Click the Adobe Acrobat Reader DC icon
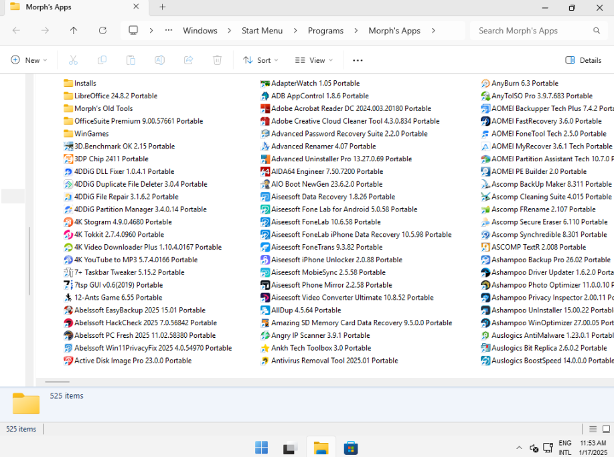The image size is (614, 457). (x=265, y=108)
